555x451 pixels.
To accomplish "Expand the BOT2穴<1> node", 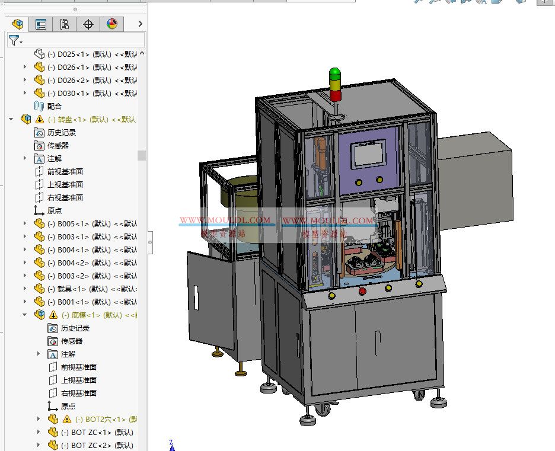I will (x=39, y=418).
